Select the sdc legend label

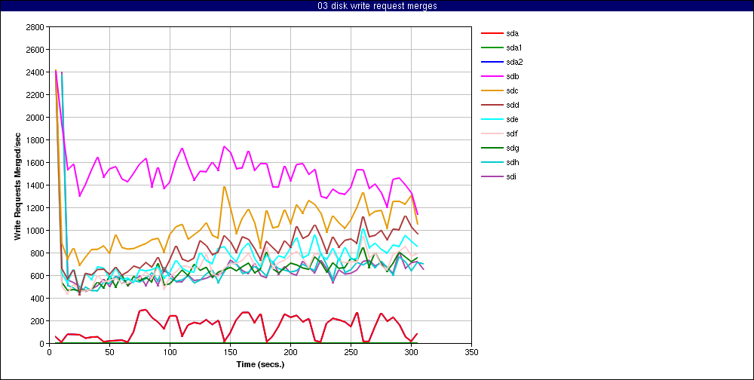[513, 91]
